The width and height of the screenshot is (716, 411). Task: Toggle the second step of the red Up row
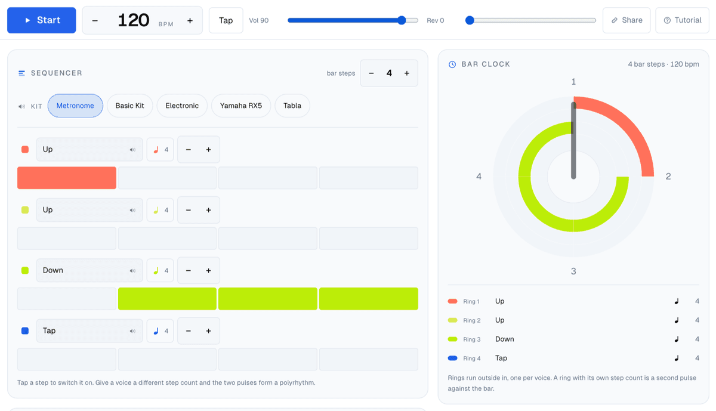pos(167,178)
